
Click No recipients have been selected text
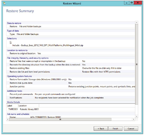click(69, 98)
